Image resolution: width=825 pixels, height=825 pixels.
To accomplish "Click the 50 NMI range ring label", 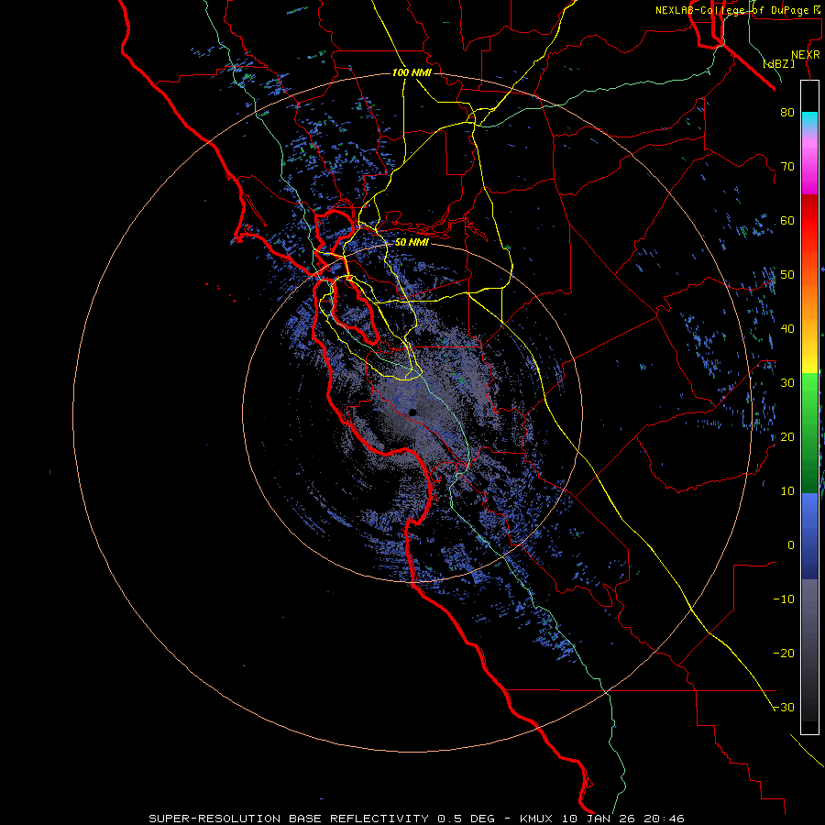I will [412, 243].
